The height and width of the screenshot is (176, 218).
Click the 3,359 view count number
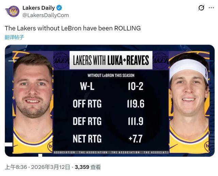82,167
